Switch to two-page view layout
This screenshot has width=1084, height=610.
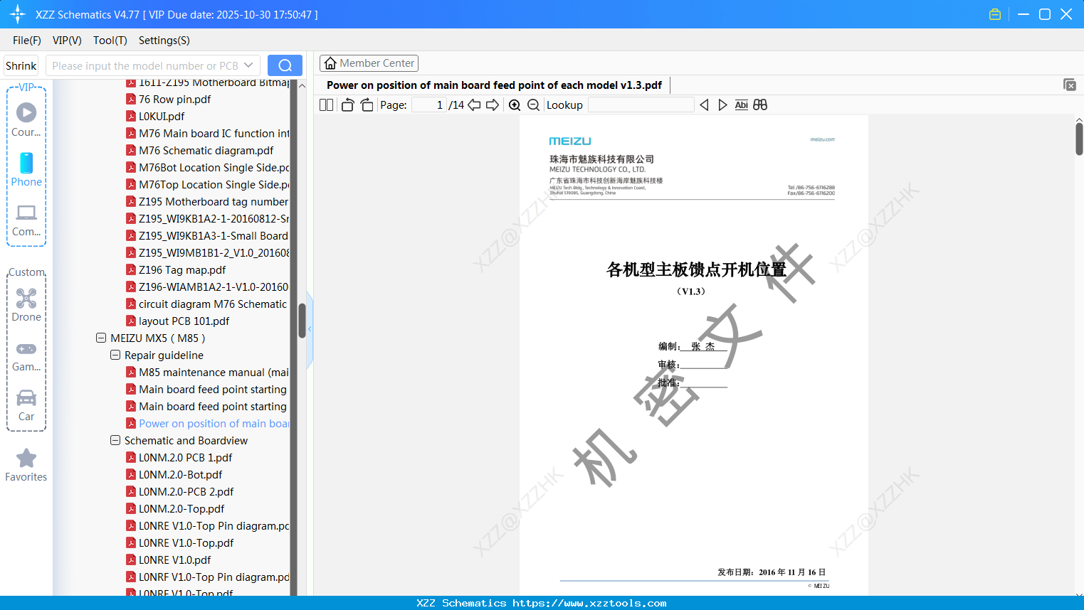[x=326, y=105]
